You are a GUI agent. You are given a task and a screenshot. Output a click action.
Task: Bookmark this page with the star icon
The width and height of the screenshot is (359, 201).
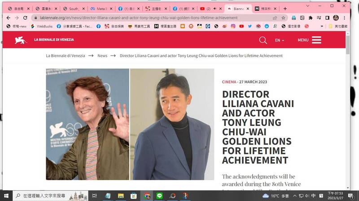pyautogui.click(x=283, y=18)
